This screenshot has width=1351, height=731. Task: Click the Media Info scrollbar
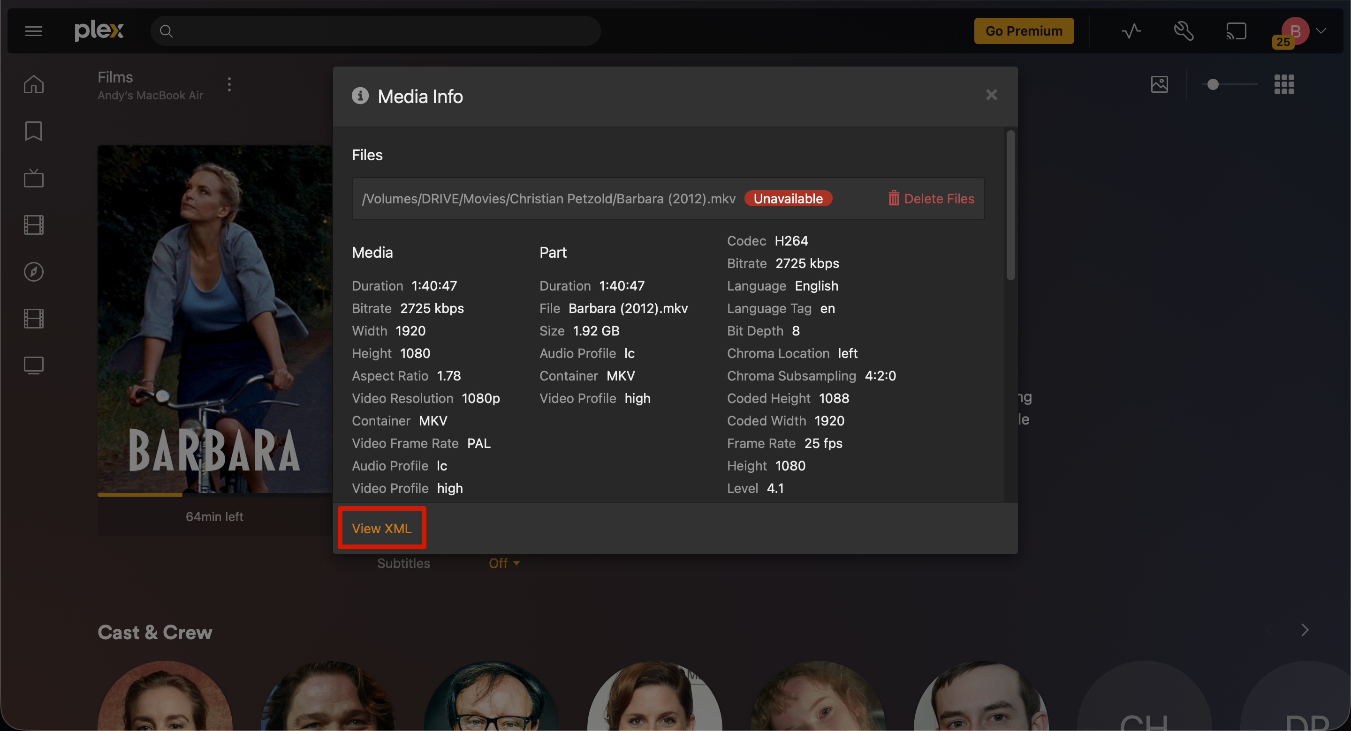1010,206
